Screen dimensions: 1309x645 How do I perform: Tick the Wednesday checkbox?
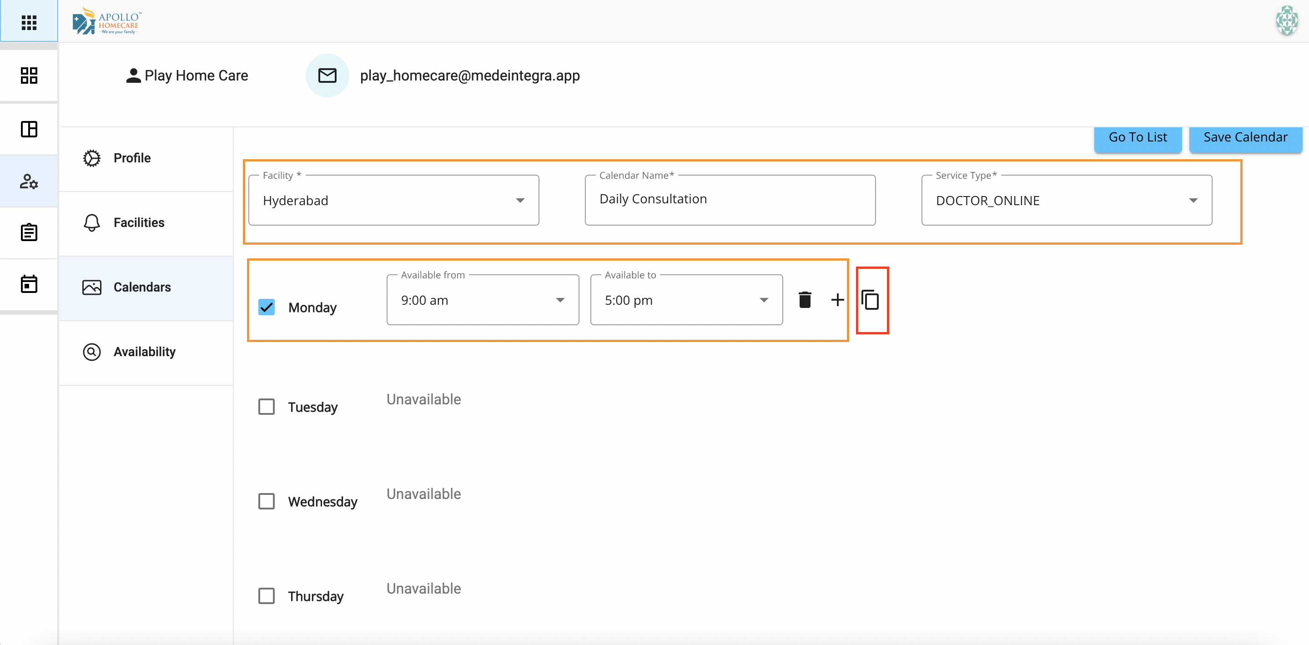coord(266,501)
